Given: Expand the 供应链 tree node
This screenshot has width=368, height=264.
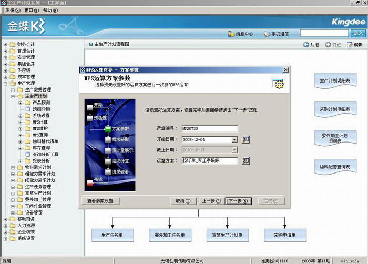Looking at the screenshot, I should 5,70.
